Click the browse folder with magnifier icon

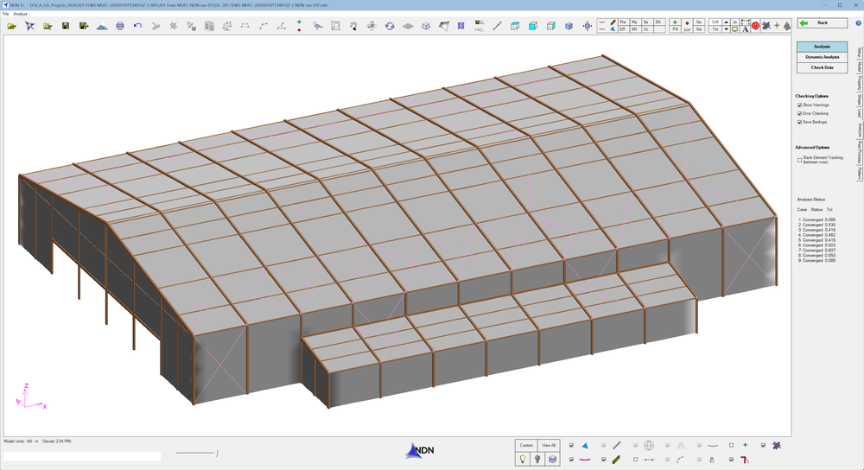tap(48, 26)
